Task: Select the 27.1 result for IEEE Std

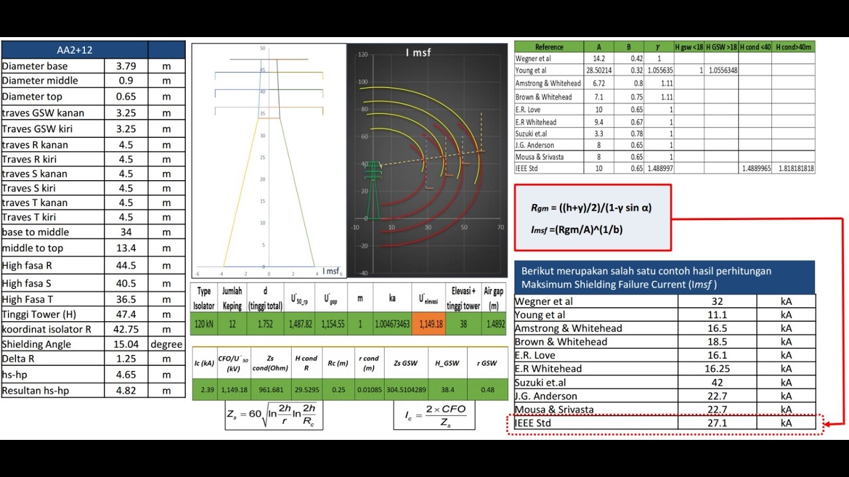Action: [716, 423]
